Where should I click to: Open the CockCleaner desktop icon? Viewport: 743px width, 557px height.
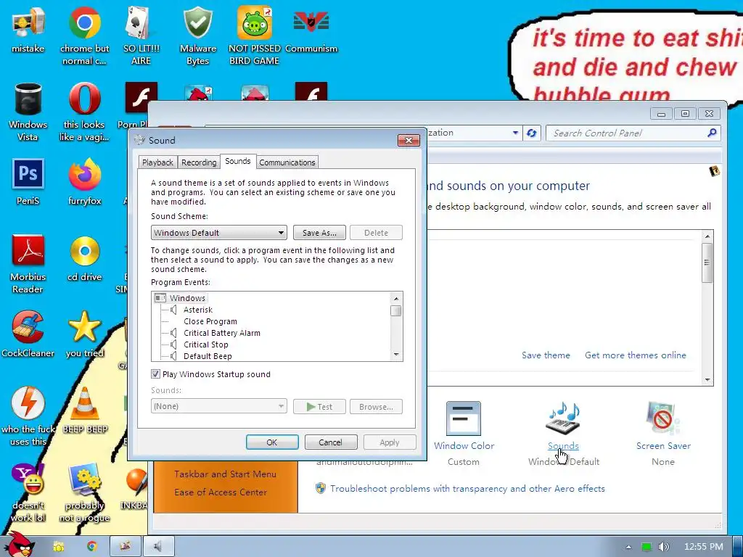tap(28, 334)
